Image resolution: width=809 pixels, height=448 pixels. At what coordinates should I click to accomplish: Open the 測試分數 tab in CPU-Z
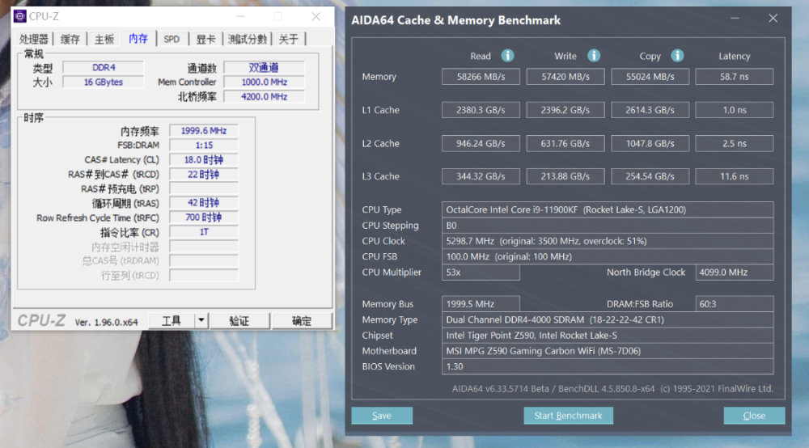coord(248,39)
